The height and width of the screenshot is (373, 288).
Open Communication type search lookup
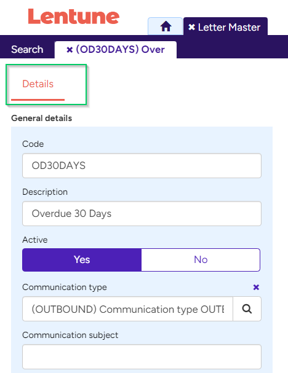coord(247,308)
